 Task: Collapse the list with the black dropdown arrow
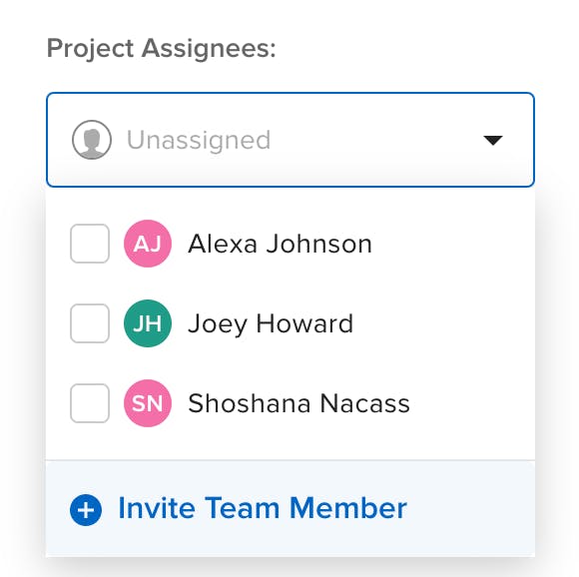(x=493, y=140)
